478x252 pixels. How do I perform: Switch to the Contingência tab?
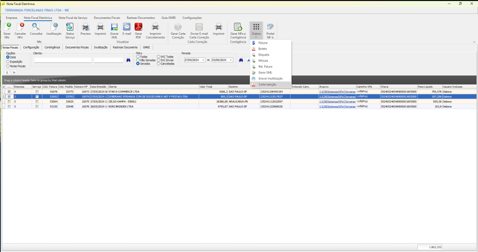click(x=52, y=47)
